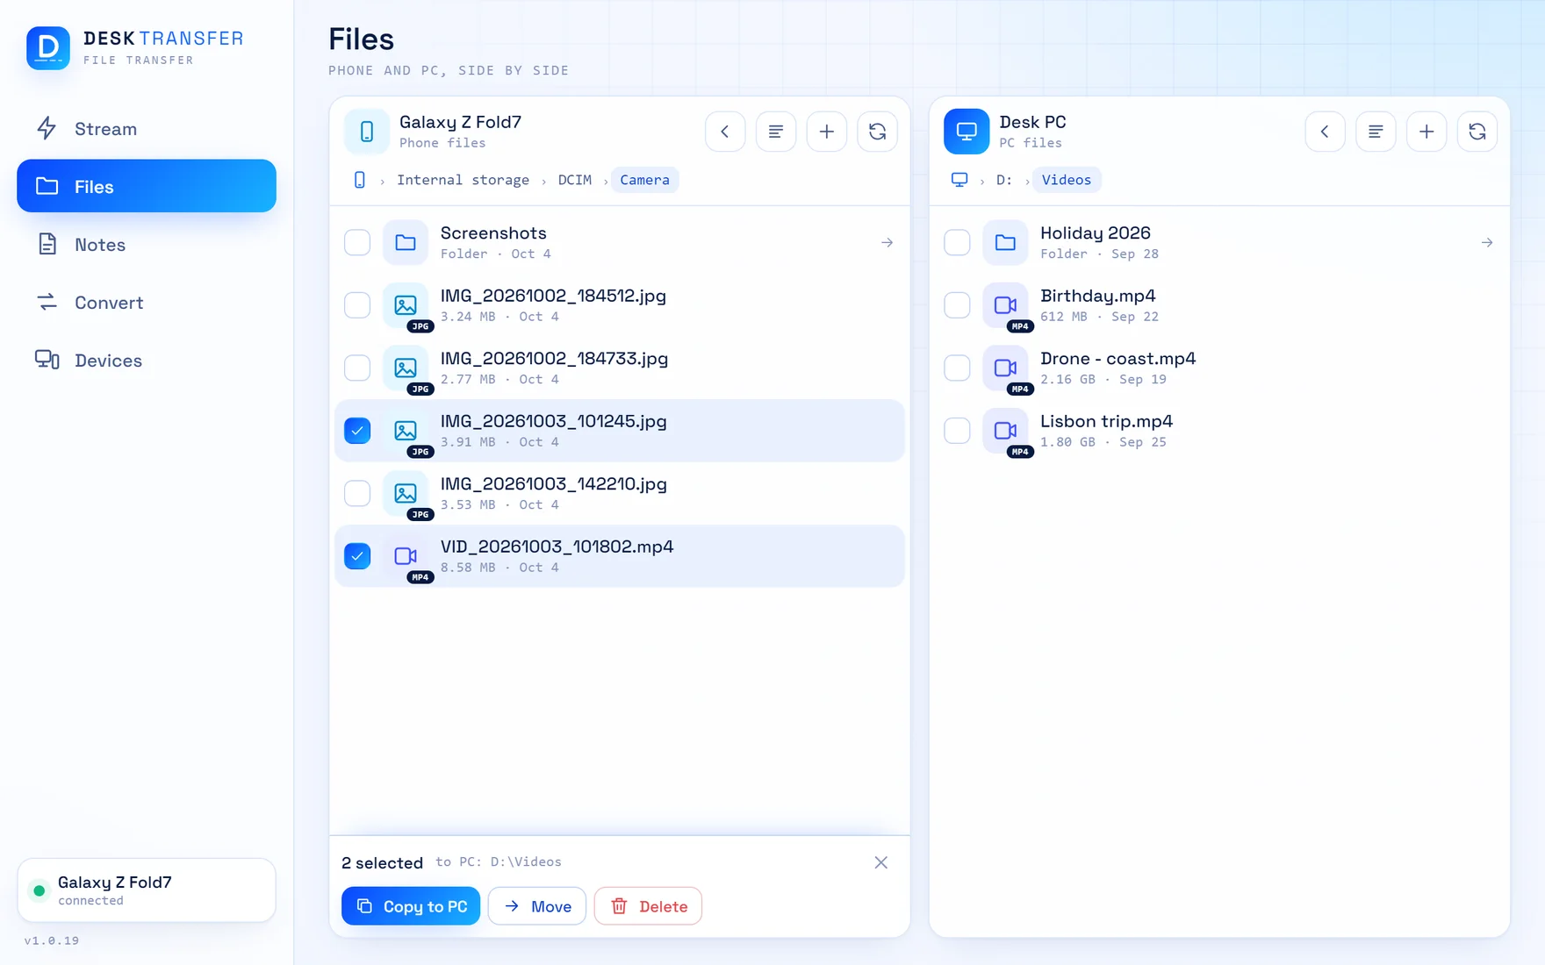Check the Screenshots folder checkbox
This screenshot has width=1545, height=965.
point(357,242)
